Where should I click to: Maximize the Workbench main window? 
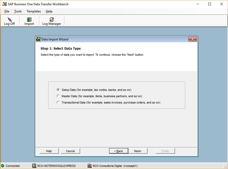pyautogui.click(x=210, y=4)
